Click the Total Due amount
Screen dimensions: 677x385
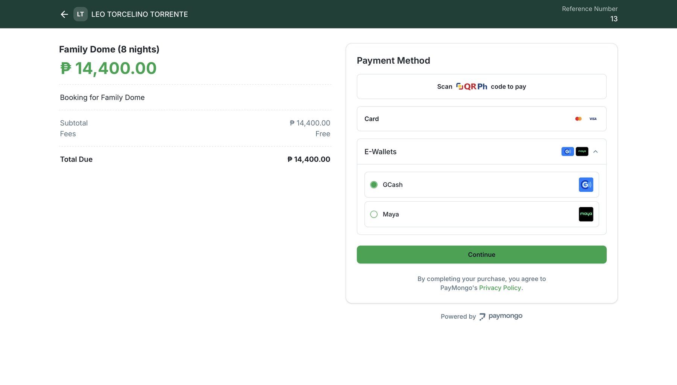(309, 159)
